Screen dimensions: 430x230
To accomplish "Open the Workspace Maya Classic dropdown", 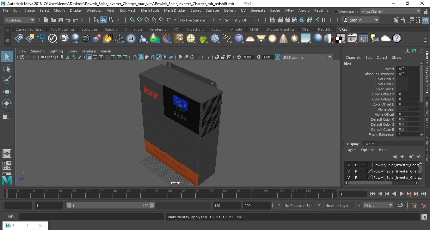I will point(391,11).
